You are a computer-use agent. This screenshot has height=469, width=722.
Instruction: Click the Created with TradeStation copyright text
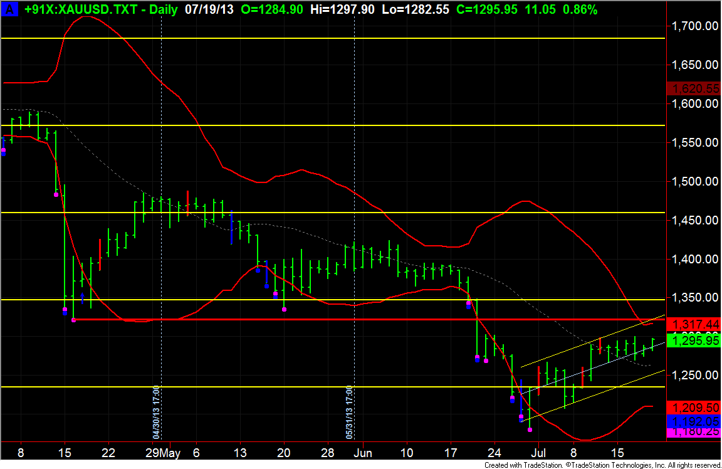point(602,465)
